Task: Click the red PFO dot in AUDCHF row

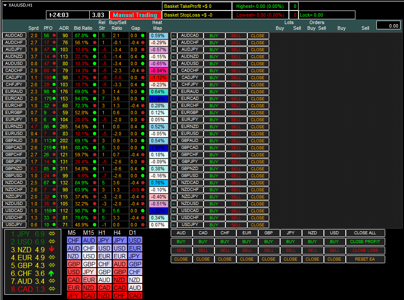Action: click(54, 42)
